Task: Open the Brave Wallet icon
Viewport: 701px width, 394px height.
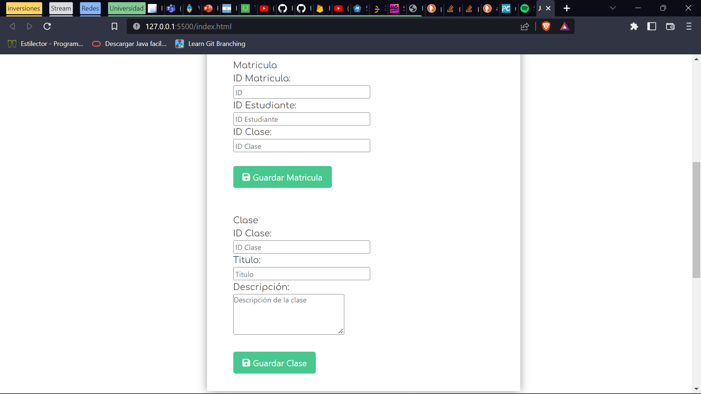Action: tap(670, 26)
